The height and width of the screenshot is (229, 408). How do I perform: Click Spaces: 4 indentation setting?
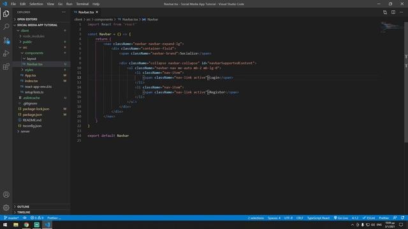[x=274, y=218]
